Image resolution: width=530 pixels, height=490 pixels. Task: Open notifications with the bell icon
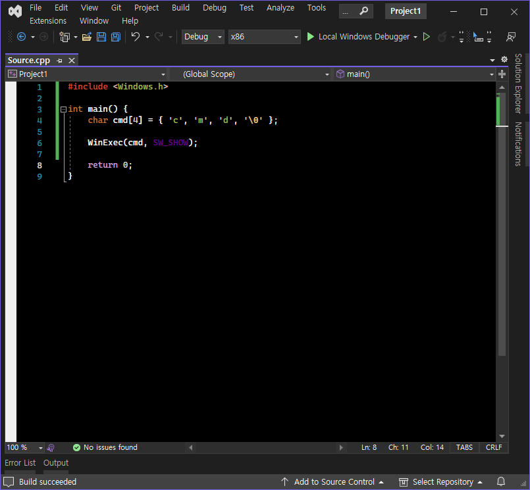[501, 481]
